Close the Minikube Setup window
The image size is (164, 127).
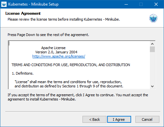click(156, 4)
